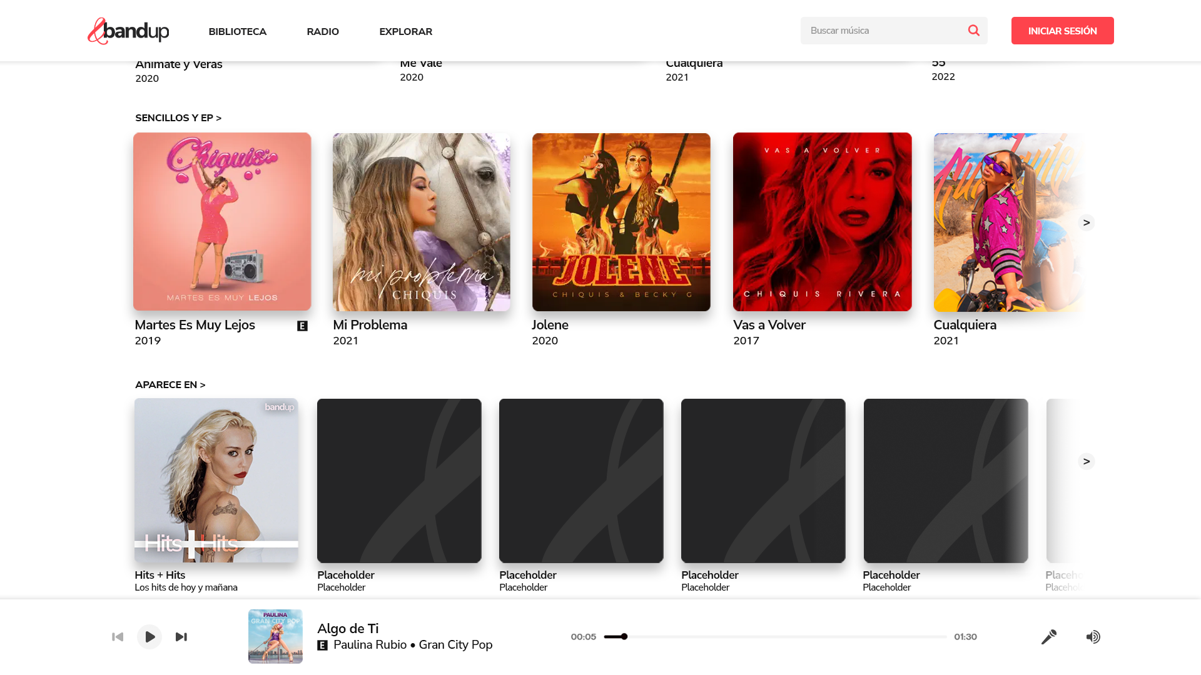This screenshot has width=1201, height=675.
Task: Expand the SENCILLOS Y EP section
Action: point(178,118)
